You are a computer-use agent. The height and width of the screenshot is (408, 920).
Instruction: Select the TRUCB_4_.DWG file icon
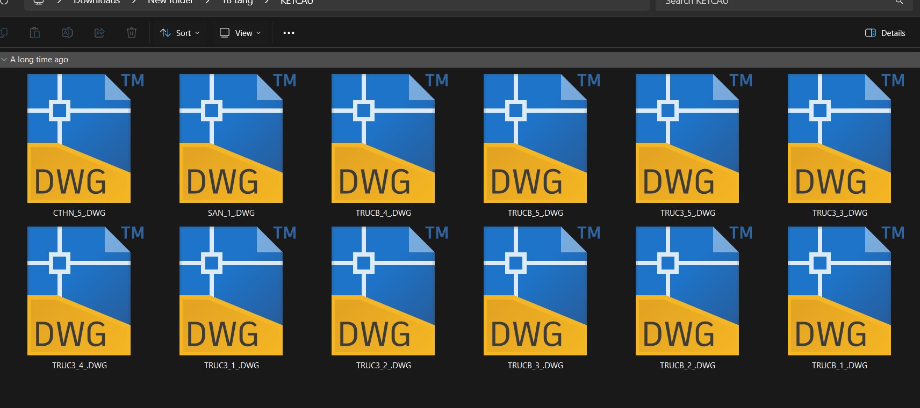383,139
